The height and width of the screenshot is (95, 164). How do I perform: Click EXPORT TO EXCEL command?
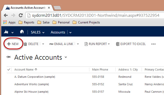click(x=131, y=44)
